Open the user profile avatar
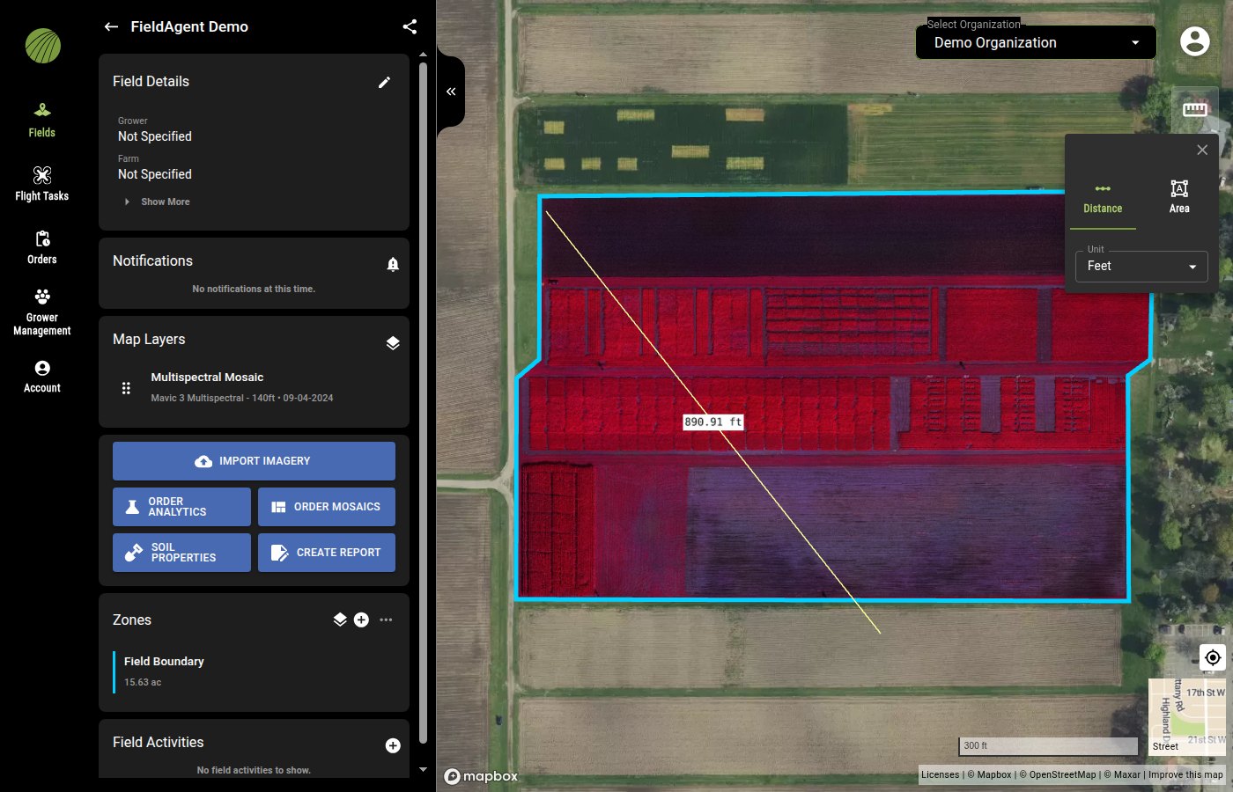The image size is (1233, 792). [x=1194, y=40]
